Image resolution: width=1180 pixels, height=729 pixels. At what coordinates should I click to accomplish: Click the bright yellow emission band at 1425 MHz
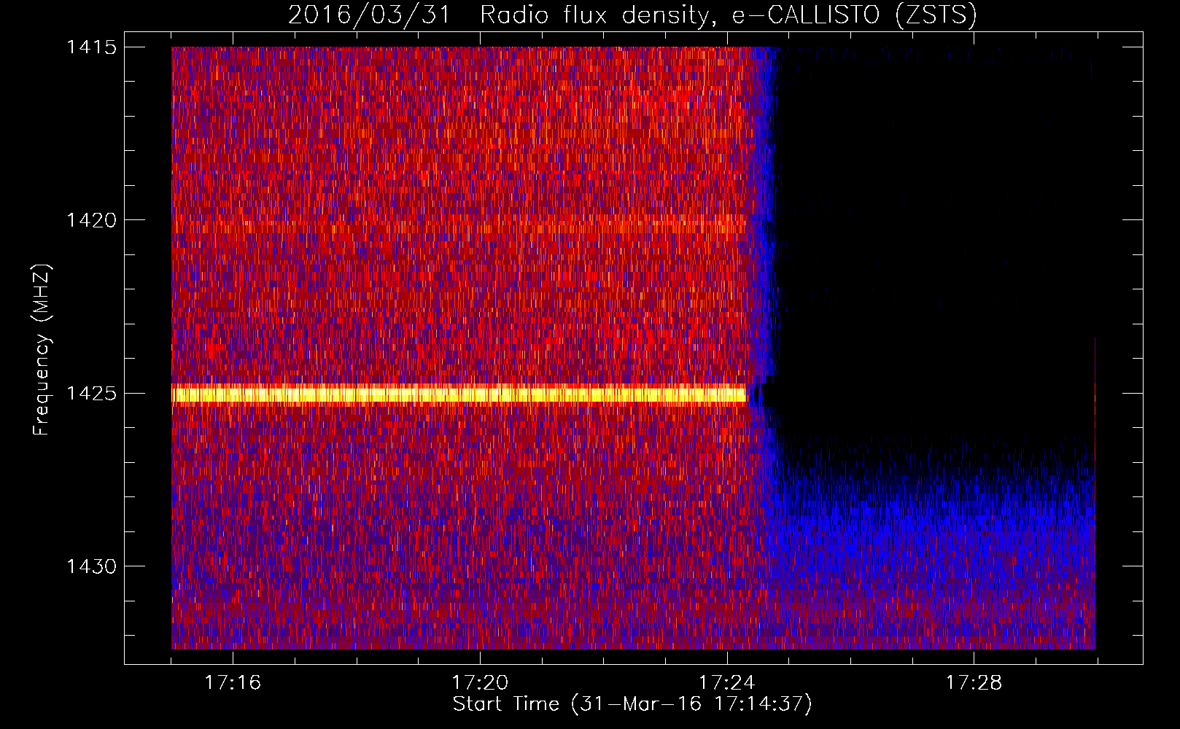pos(459,394)
